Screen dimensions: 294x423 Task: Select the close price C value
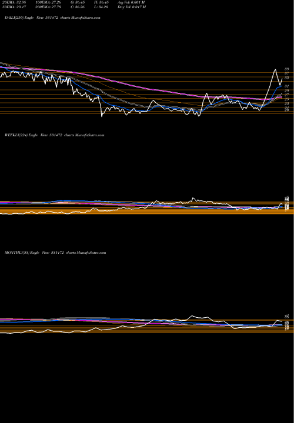click(x=78, y=7)
